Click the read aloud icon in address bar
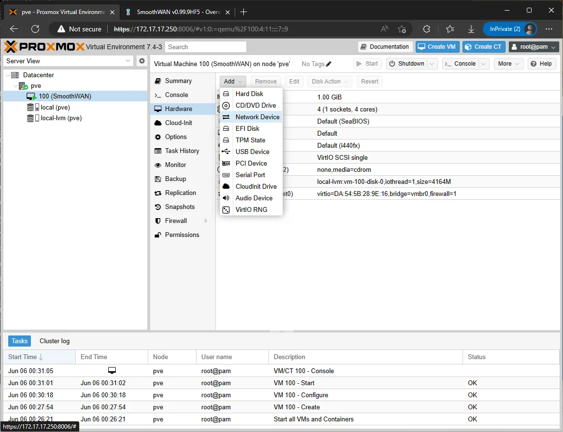Image resolution: width=563 pixels, height=432 pixels. click(384, 29)
